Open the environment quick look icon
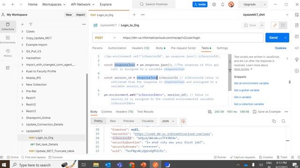 297,14
